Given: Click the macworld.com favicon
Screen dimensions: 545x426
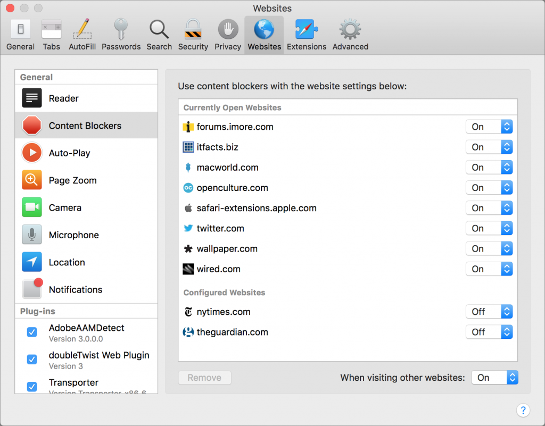Looking at the screenshot, I should tap(188, 168).
